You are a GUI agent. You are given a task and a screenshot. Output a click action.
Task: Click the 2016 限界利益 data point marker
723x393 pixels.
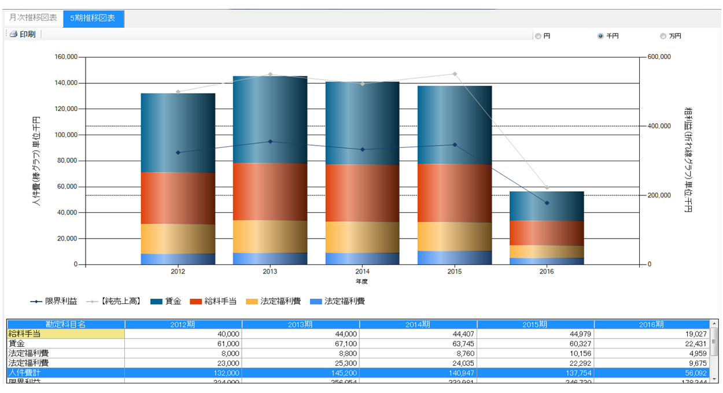tap(547, 203)
